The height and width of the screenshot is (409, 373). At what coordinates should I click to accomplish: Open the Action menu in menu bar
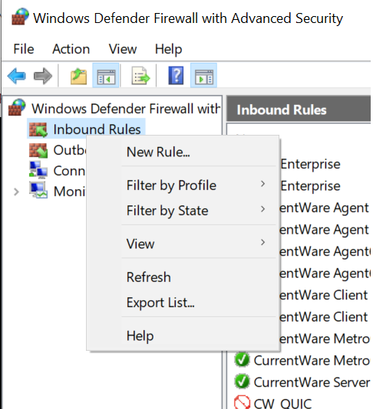click(71, 49)
